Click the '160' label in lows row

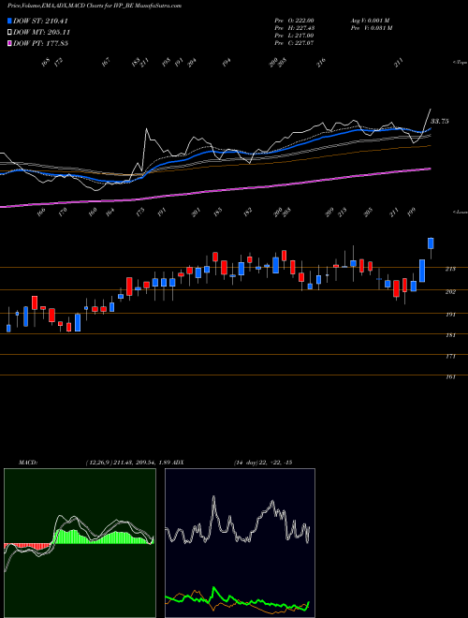[92, 213]
